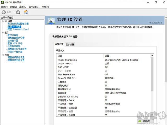Click the 管理 3D 设置 header icon
This screenshot has width=167, height=125.
(51, 20)
